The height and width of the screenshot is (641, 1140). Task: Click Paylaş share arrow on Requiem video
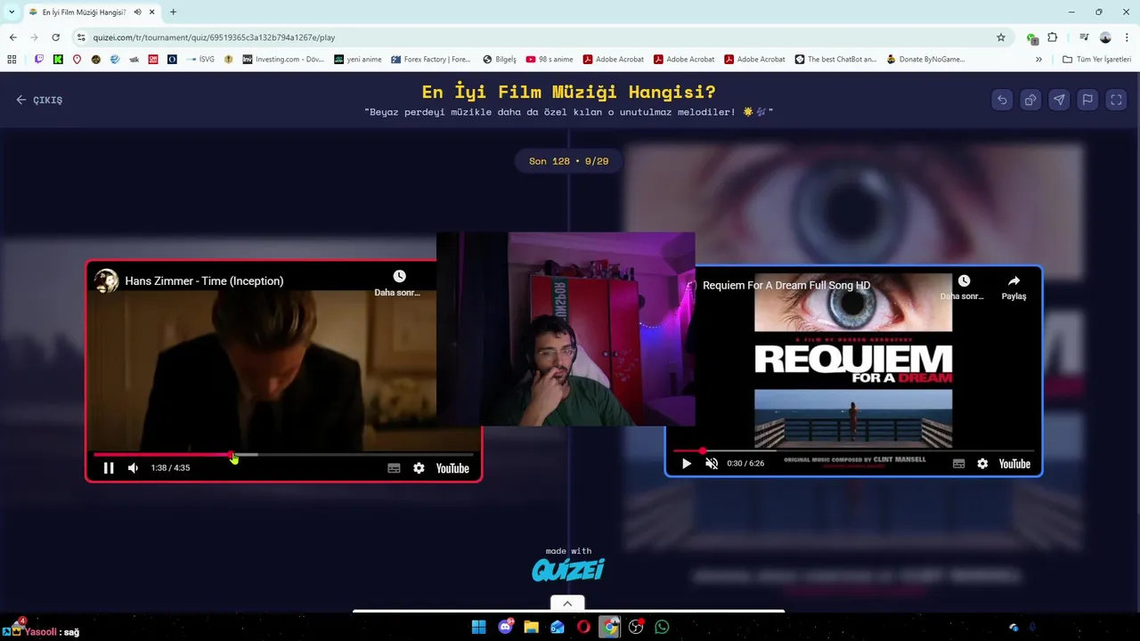1014,281
